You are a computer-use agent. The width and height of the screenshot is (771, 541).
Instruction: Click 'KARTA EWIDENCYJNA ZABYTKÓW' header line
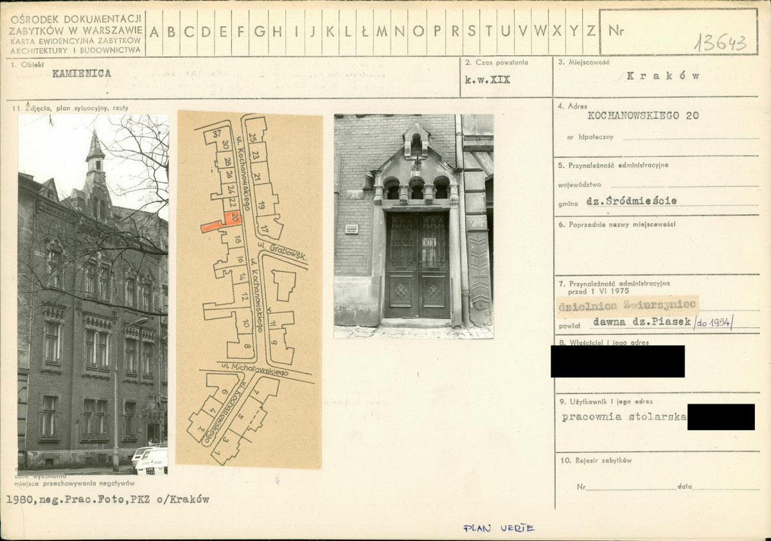pos(76,40)
